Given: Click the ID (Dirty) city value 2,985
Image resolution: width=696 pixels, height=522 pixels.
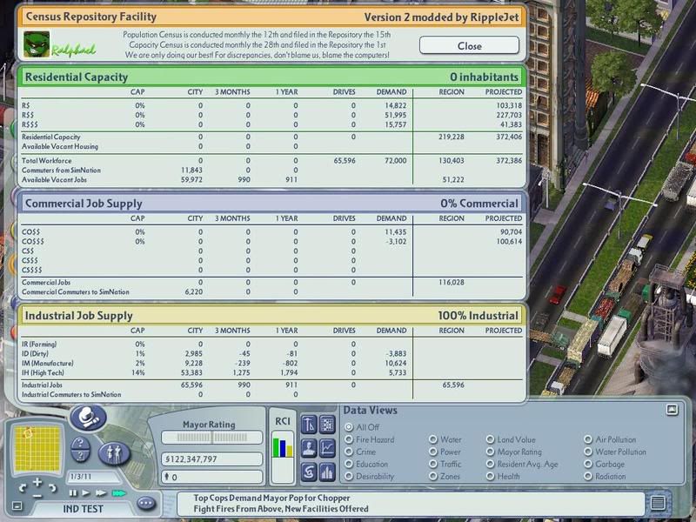Looking at the screenshot, I should point(193,354).
